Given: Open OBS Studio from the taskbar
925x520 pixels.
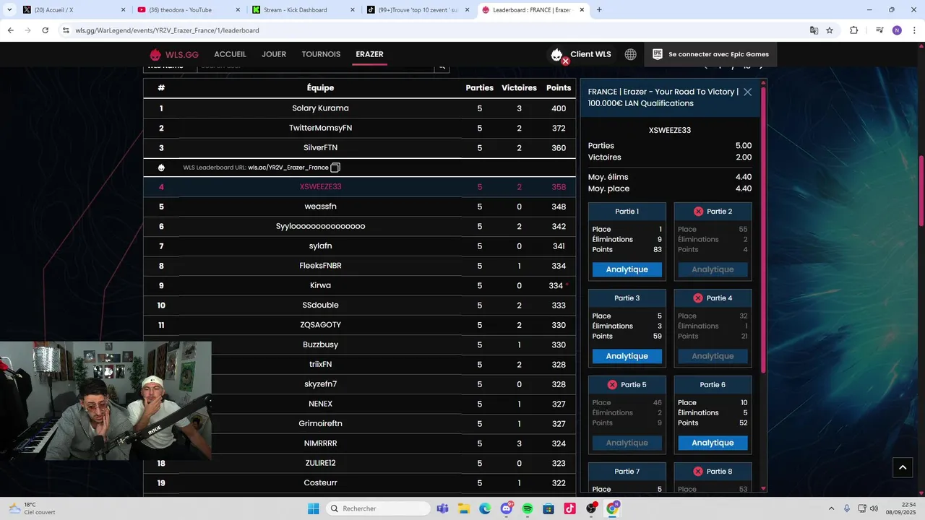Looking at the screenshot, I should tap(591, 508).
